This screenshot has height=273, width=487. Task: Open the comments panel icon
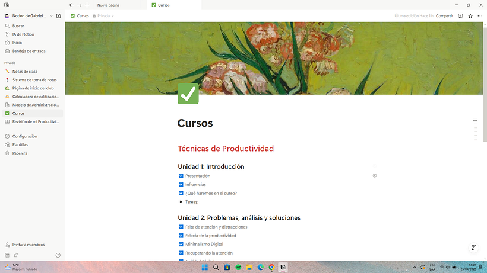460,16
